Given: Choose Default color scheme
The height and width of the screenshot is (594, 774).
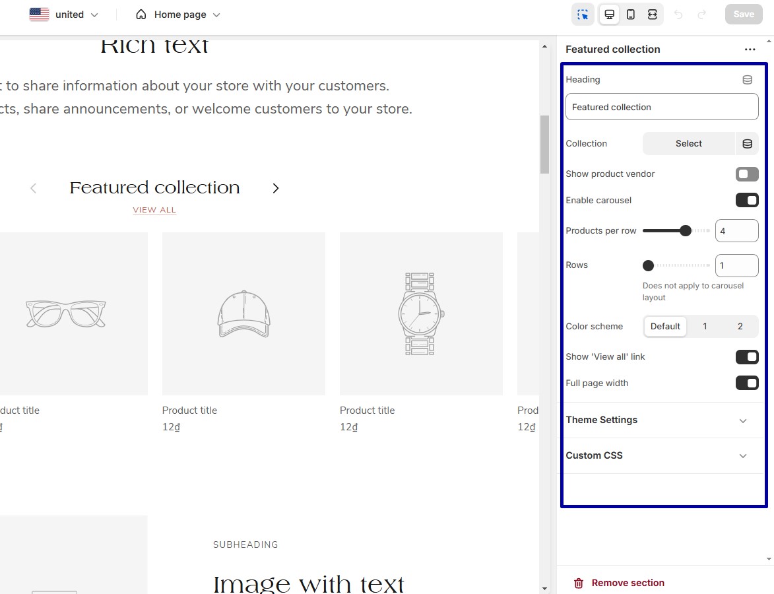Looking at the screenshot, I should point(665,327).
